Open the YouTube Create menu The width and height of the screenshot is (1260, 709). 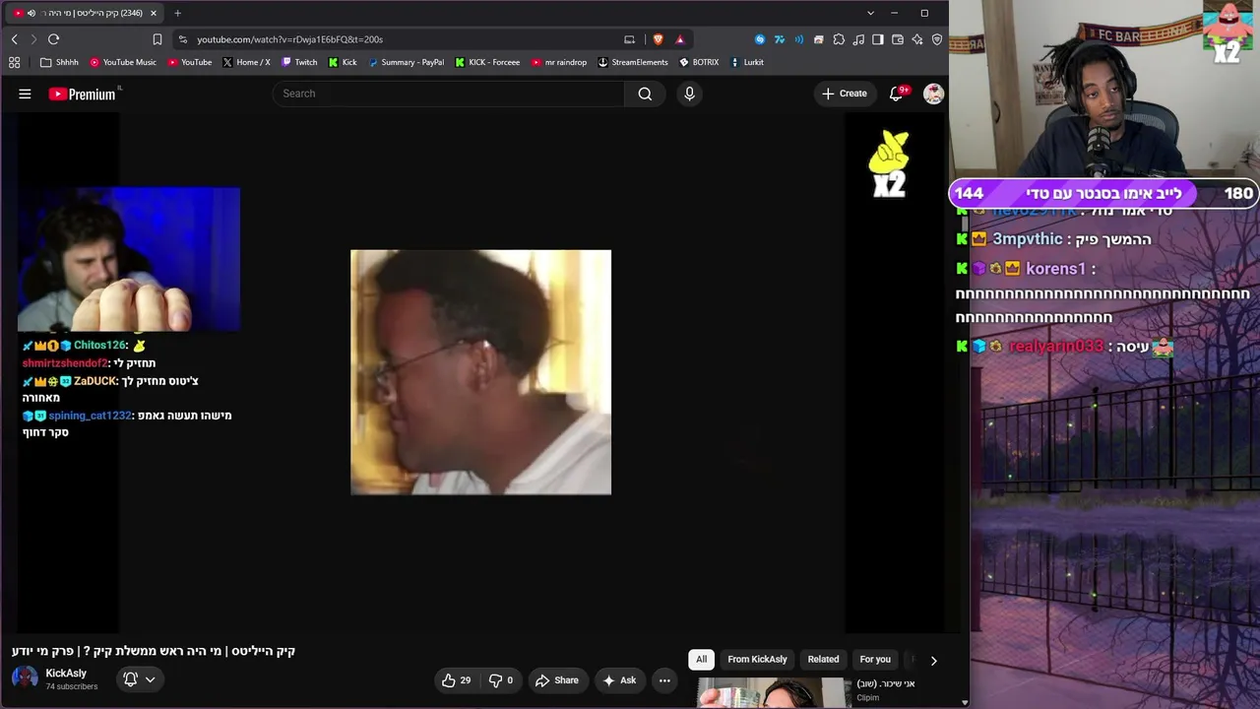(x=845, y=94)
